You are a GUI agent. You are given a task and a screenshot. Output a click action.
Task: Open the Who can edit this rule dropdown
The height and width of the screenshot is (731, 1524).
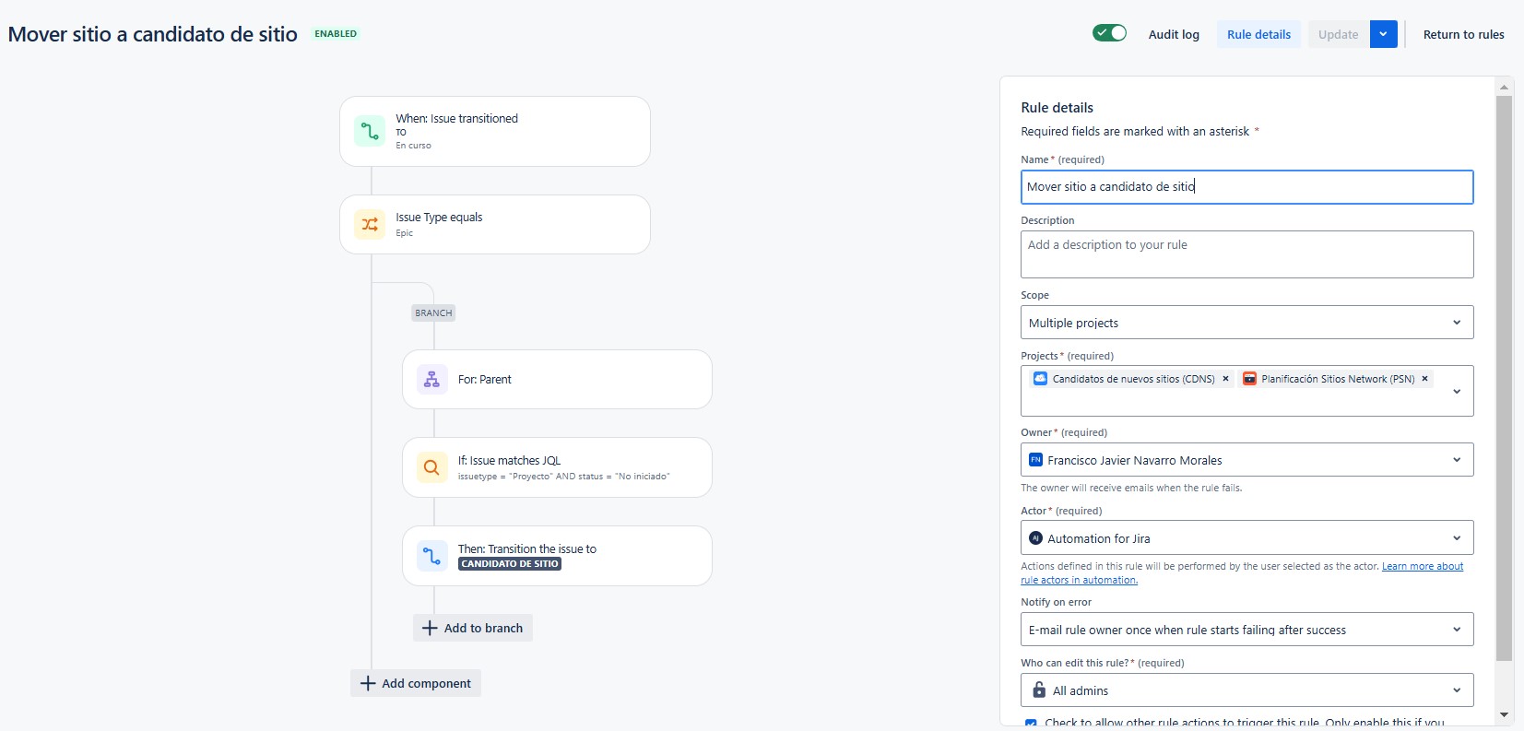[1246, 690]
